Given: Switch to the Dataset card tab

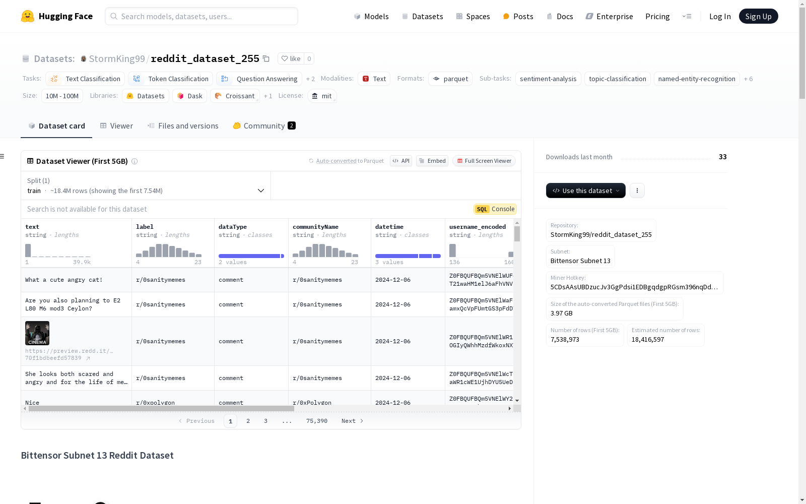Looking at the screenshot, I should (56, 126).
